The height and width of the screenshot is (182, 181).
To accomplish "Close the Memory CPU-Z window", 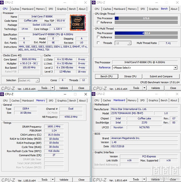I will click(x=86, y=94).
